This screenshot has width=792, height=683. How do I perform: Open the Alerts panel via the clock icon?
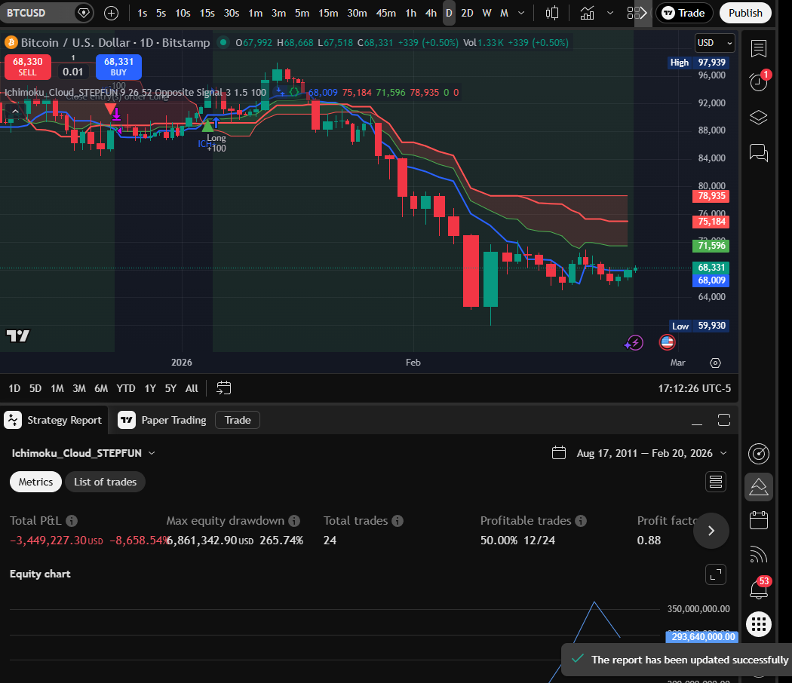[x=758, y=81]
